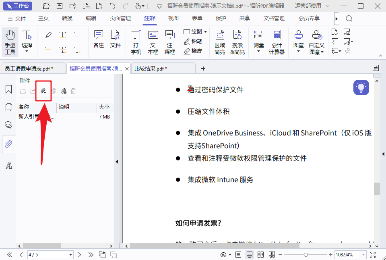This screenshot has width=386, height=260.
Task: Switch to two-page facing view
Action: pyautogui.click(x=260, y=255)
